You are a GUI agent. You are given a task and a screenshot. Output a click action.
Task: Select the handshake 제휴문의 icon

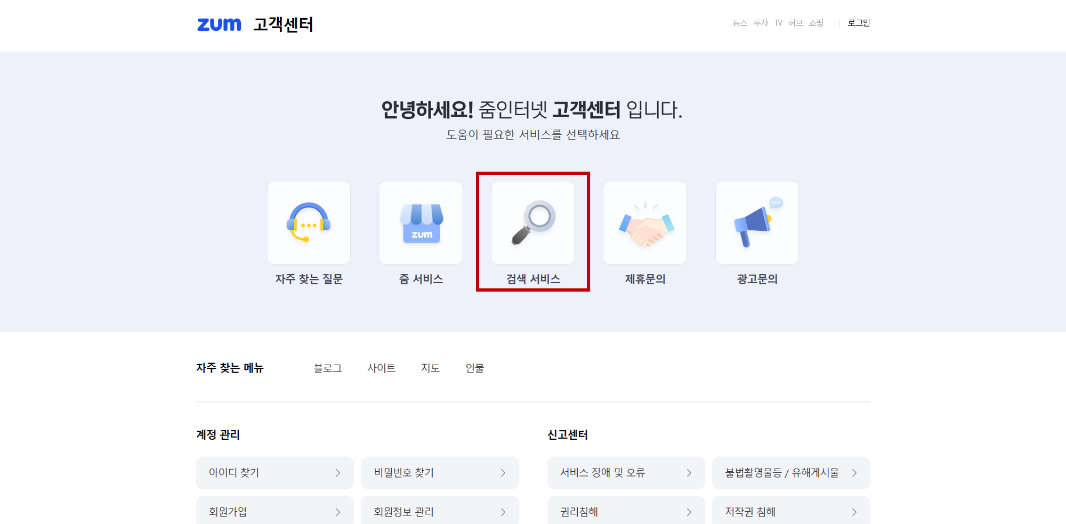click(x=645, y=223)
